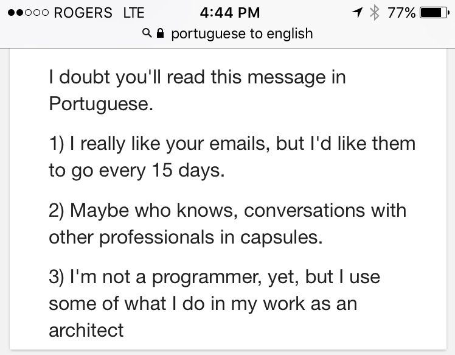Tap the secure padlock icon
The image size is (455, 355).
161,33
